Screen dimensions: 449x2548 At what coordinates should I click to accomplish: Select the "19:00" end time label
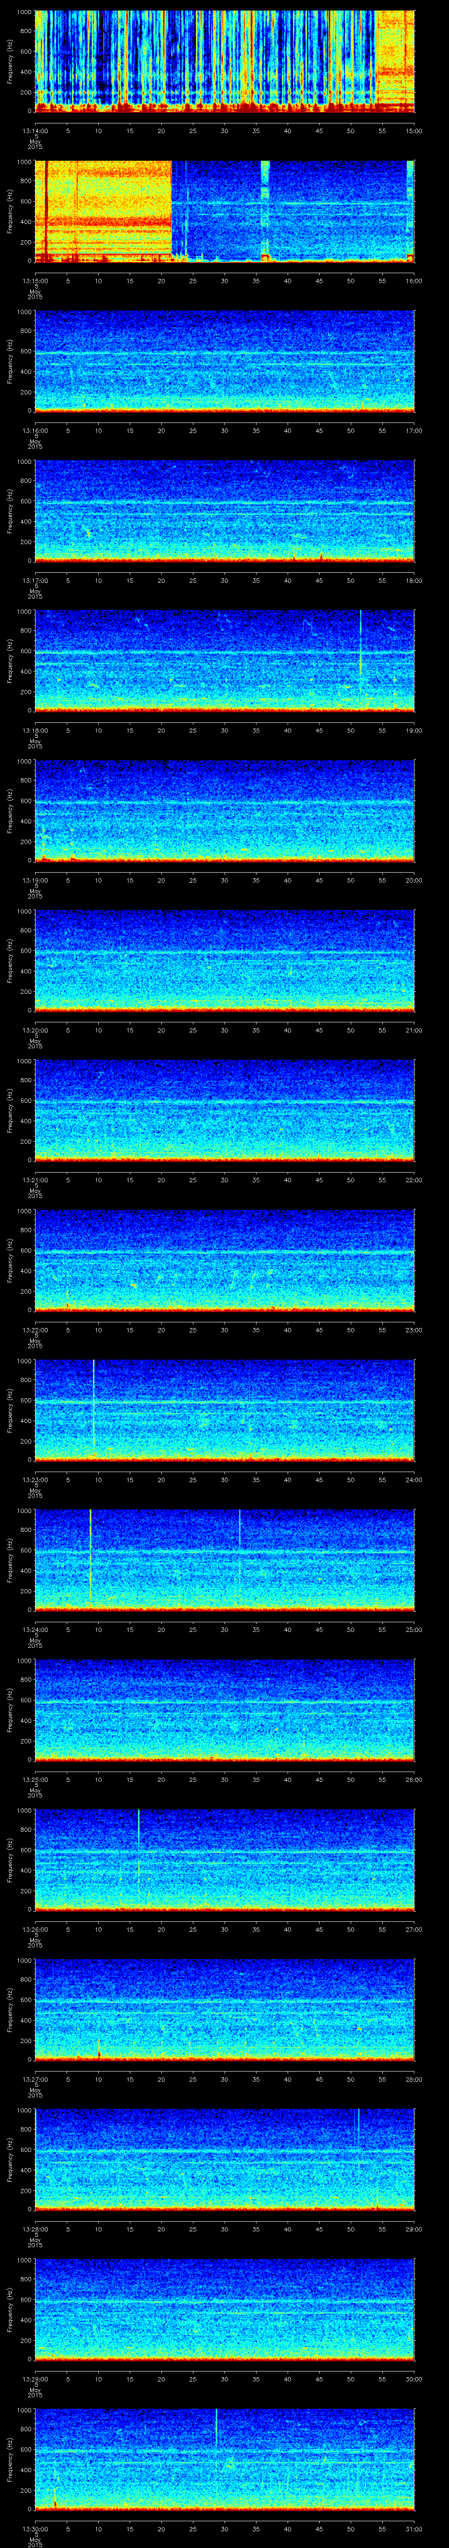point(414,730)
